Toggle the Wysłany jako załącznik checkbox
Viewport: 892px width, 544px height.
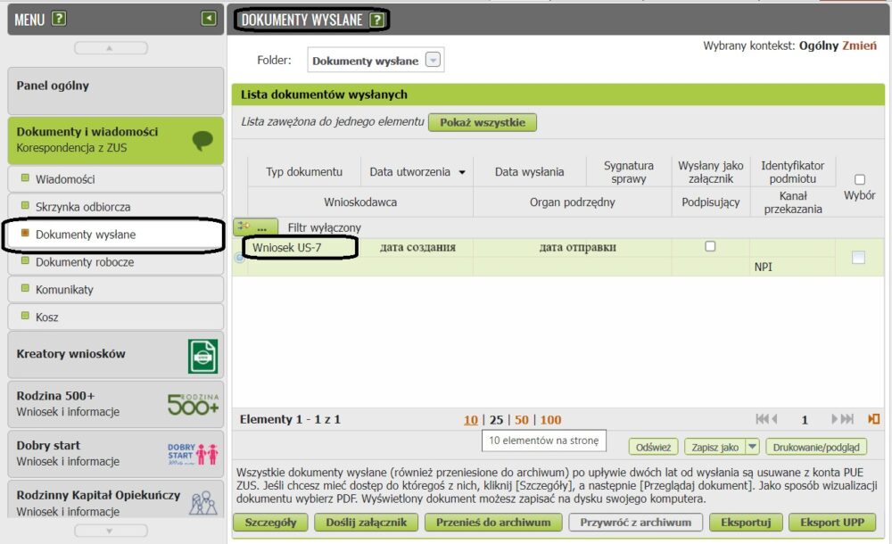(x=710, y=247)
